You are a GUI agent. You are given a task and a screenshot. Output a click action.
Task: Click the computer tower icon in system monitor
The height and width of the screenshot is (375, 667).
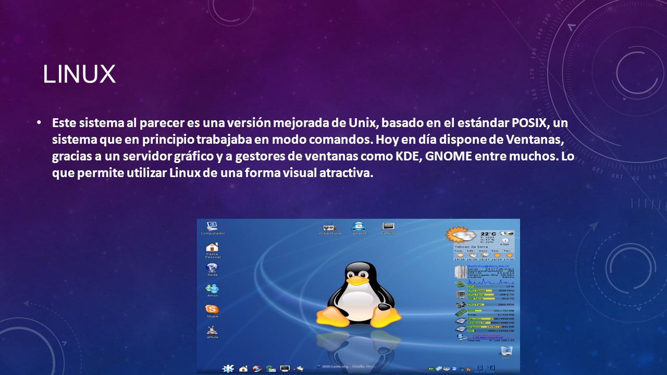(x=461, y=272)
